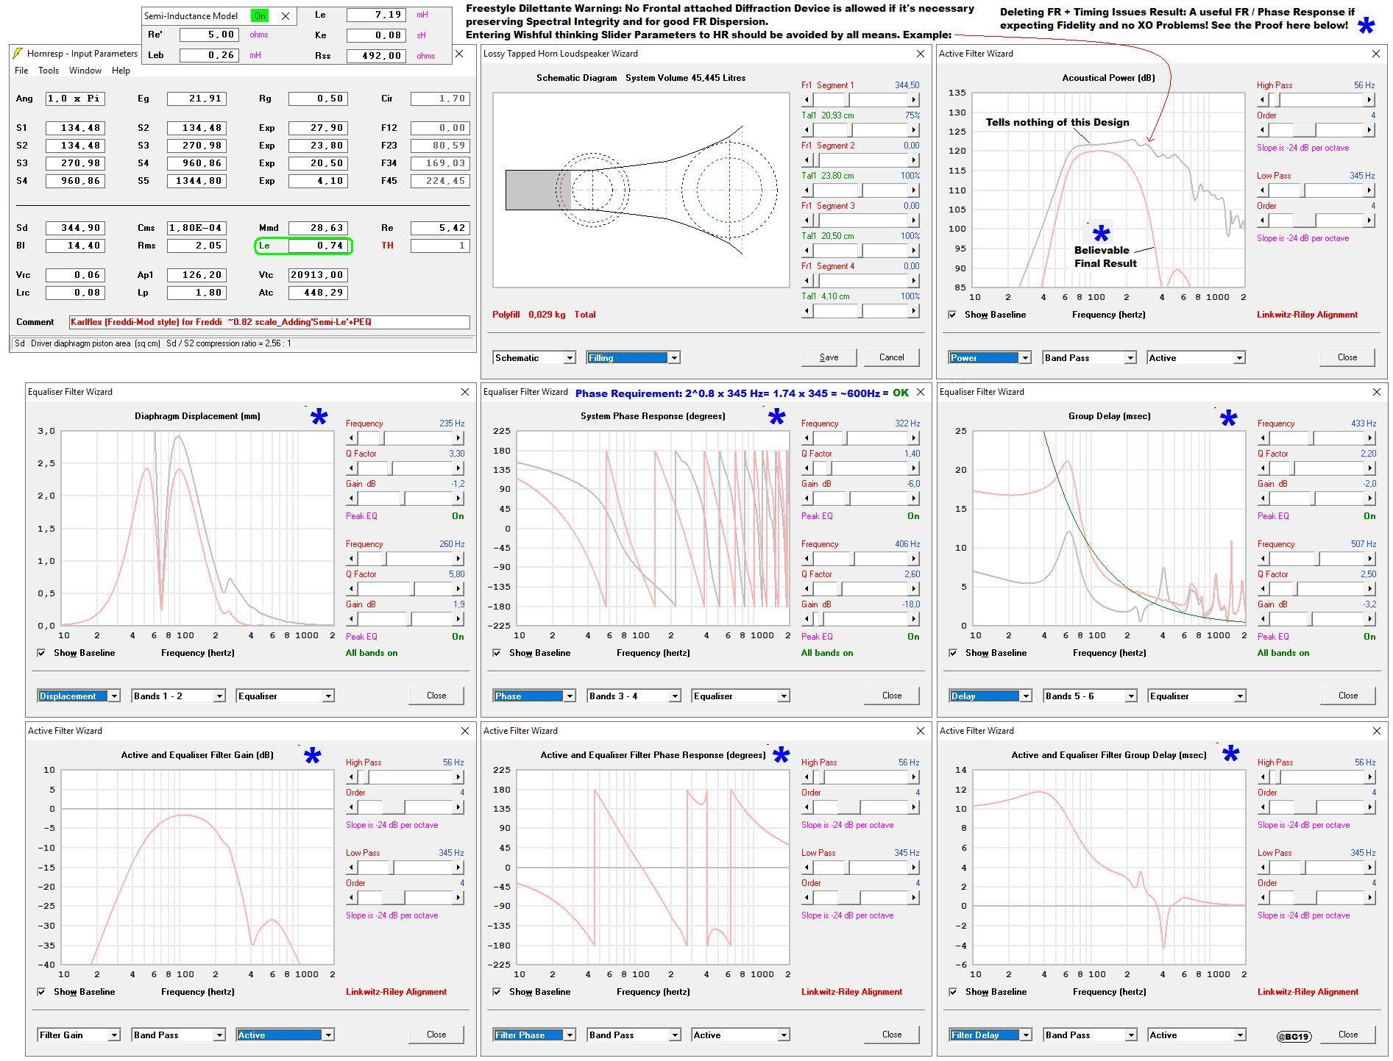
Task: Toggle Peak EQ On for 406 Hz band
Action: 913,637
